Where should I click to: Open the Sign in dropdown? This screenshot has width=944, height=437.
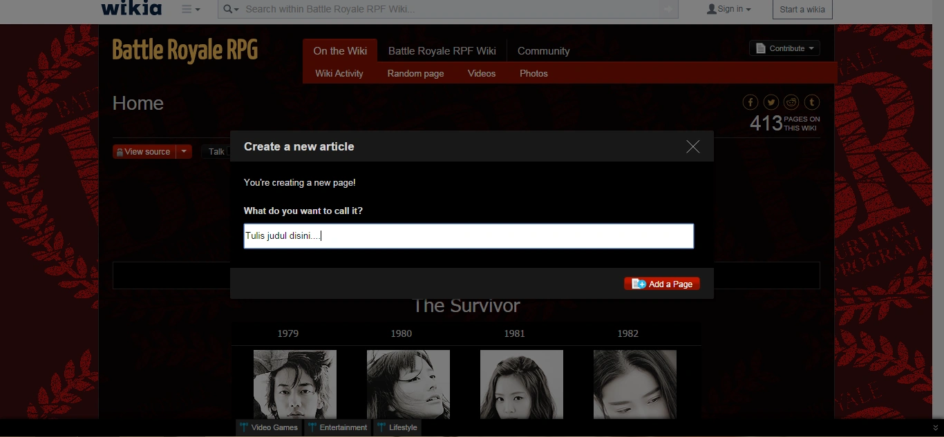click(728, 9)
